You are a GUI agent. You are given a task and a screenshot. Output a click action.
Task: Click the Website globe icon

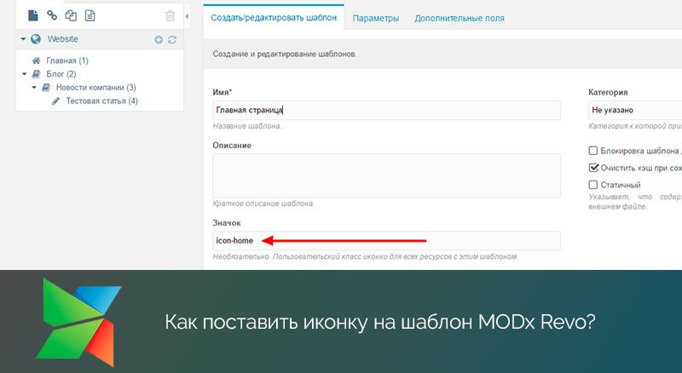pyautogui.click(x=36, y=39)
